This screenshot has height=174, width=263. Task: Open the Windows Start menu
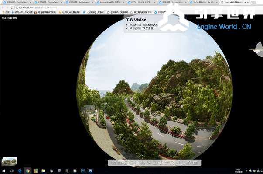click(3, 171)
